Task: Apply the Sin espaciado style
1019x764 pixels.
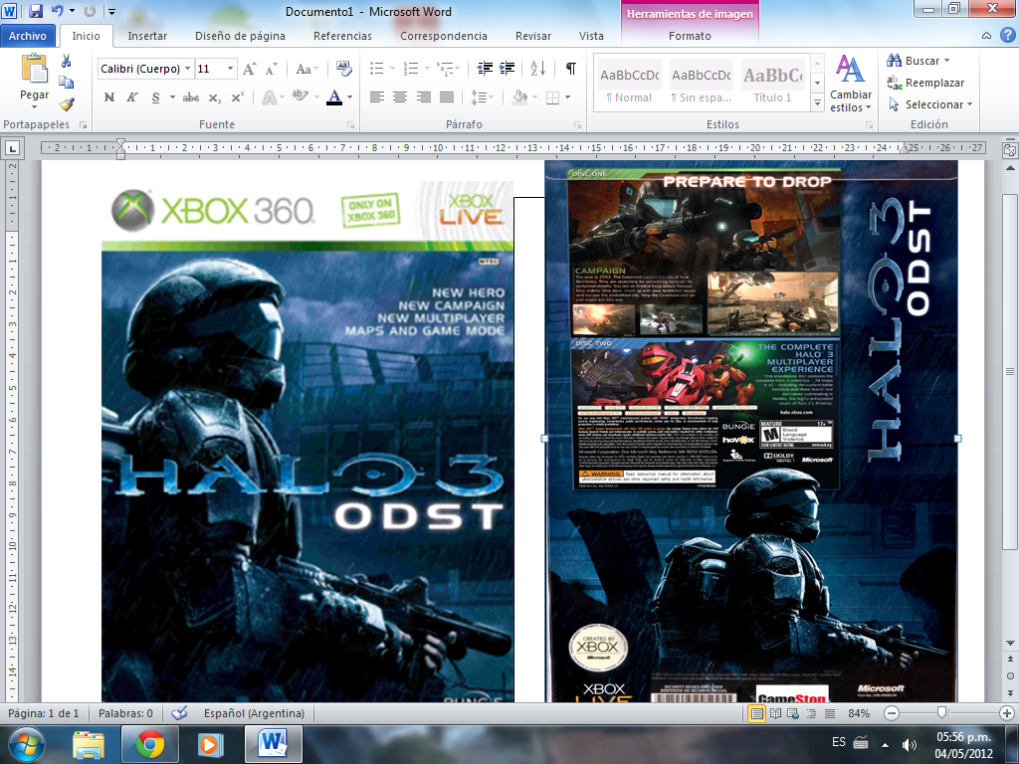Action: (x=701, y=84)
